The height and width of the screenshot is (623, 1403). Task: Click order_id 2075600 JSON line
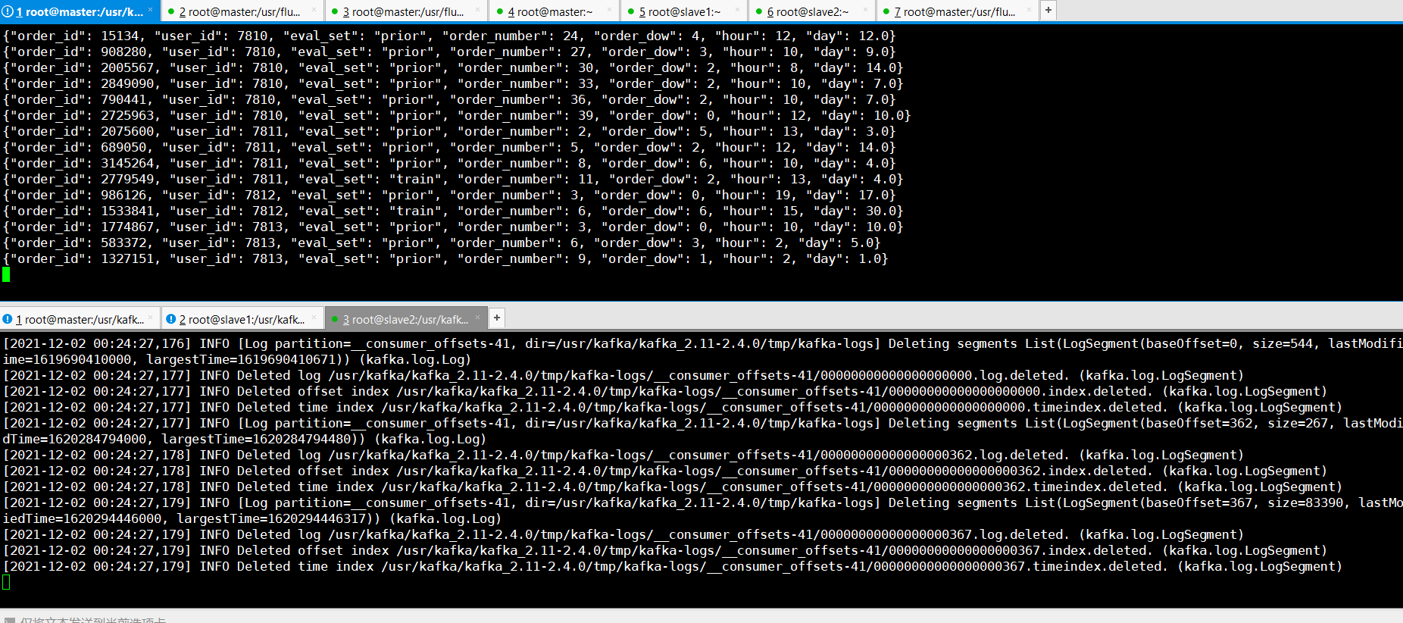coord(449,131)
